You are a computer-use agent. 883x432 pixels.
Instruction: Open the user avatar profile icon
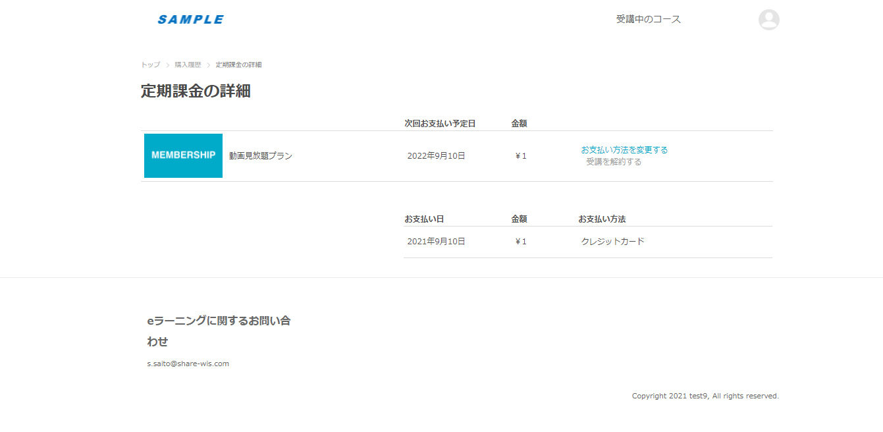(x=768, y=20)
